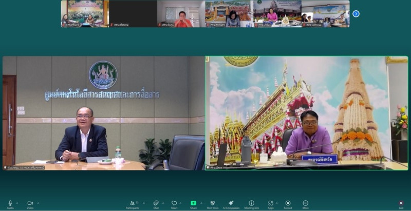411x211 pixels.
Task: Open the Participants panel
Action: 133,204
